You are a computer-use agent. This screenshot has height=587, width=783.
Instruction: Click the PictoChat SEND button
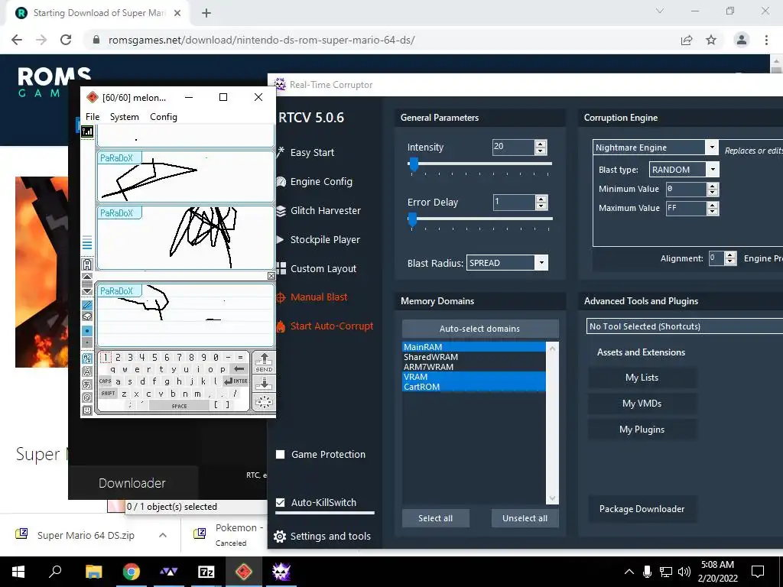(x=264, y=362)
